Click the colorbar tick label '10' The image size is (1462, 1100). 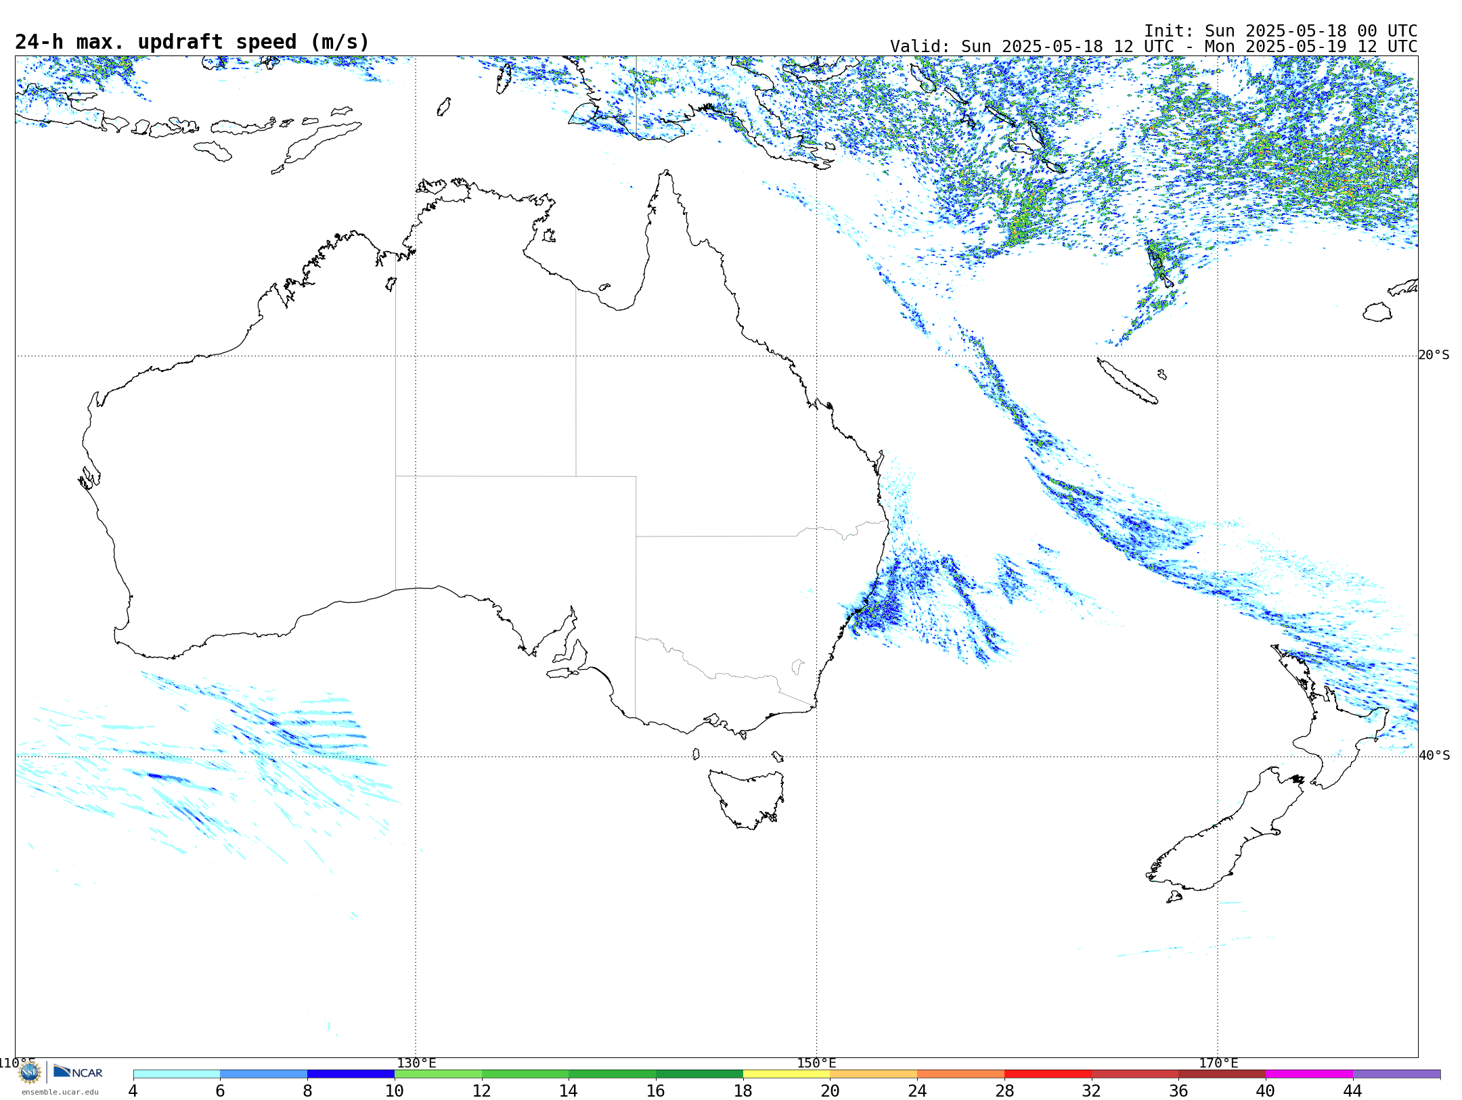pyautogui.click(x=395, y=1091)
